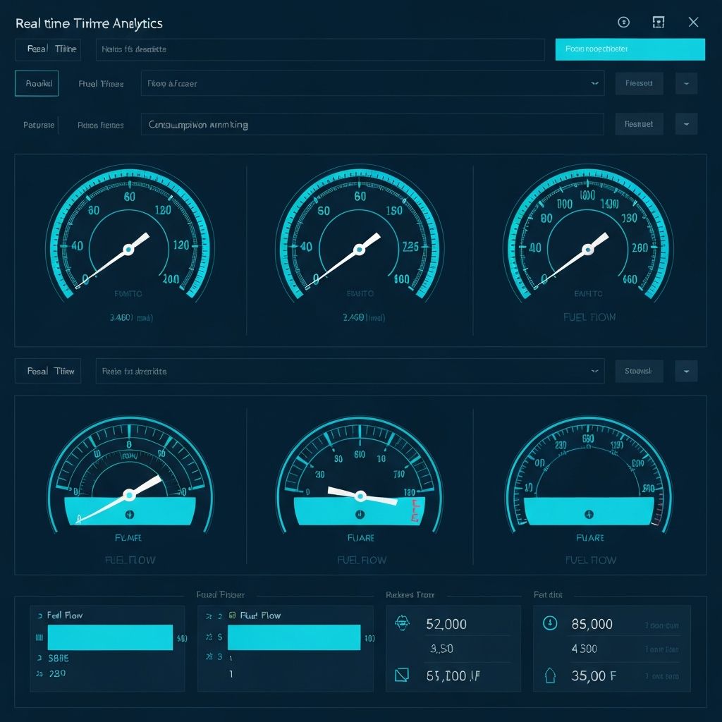Select the Radikl toggle button on the left
Viewport: 722px width, 722px height.
(37, 83)
